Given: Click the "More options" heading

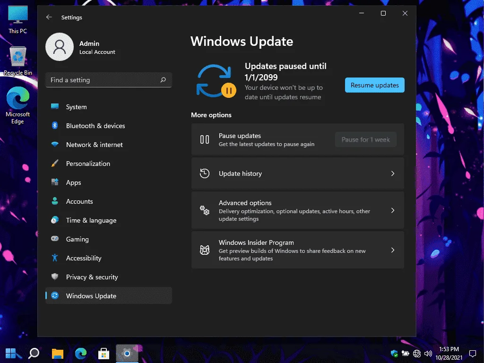Looking at the screenshot, I should pyautogui.click(x=211, y=115).
